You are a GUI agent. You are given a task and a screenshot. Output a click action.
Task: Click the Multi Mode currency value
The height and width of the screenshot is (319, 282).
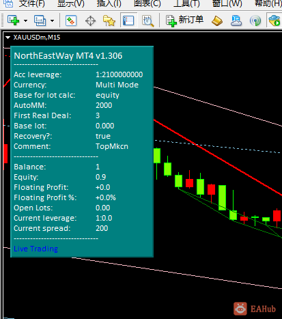point(117,85)
